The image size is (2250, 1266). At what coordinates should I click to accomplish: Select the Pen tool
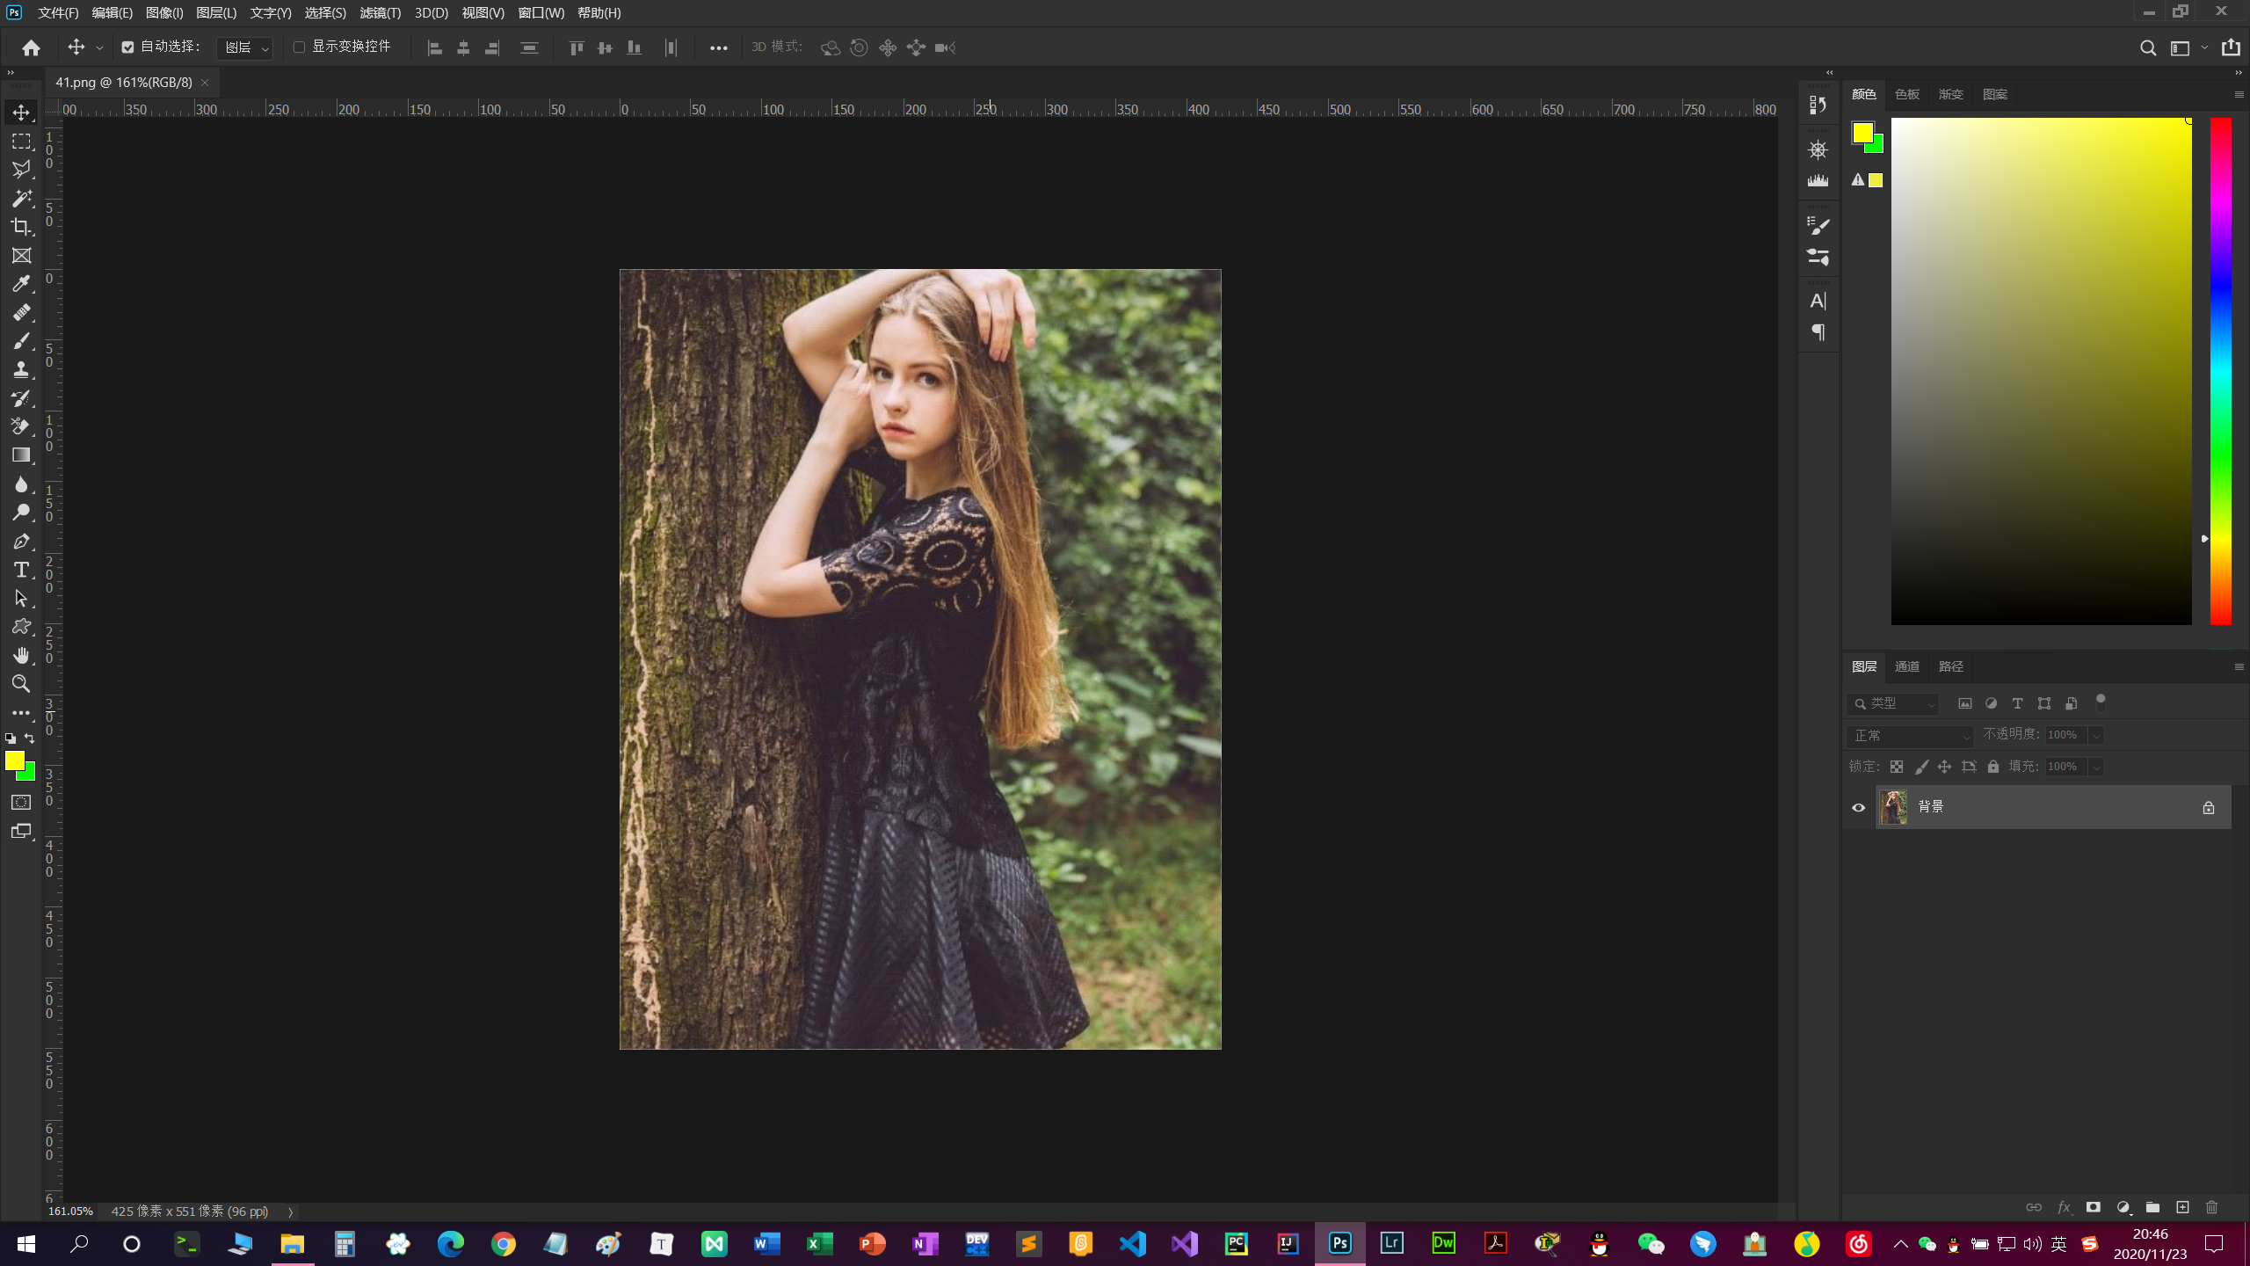(21, 541)
